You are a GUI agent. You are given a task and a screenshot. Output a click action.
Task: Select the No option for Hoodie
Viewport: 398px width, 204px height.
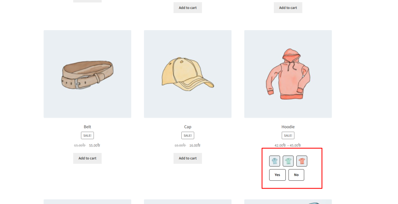click(x=296, y=175)
